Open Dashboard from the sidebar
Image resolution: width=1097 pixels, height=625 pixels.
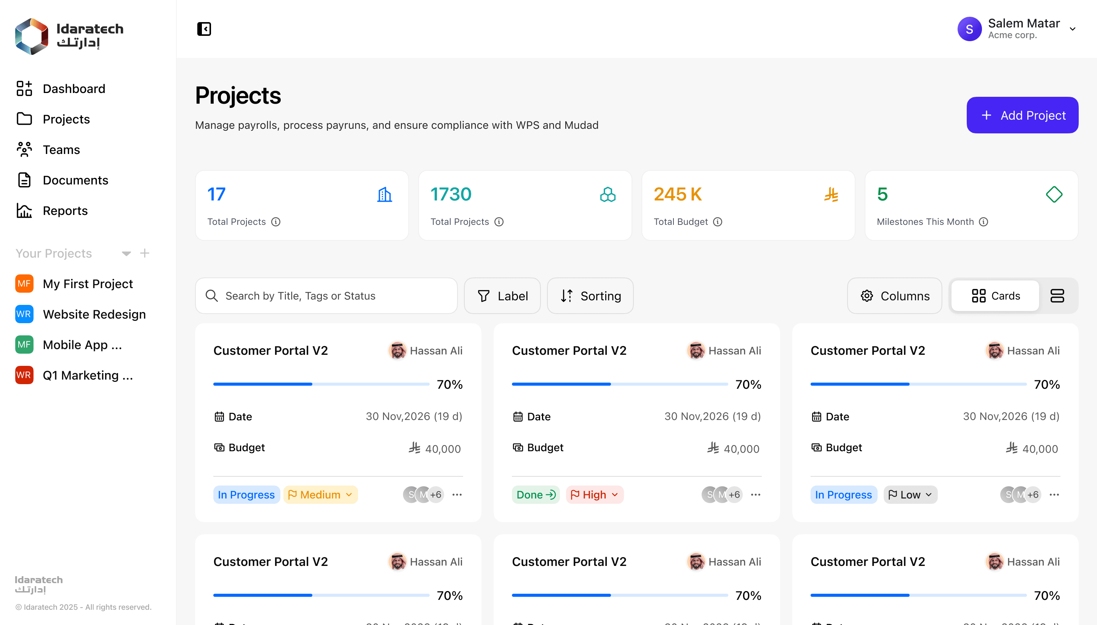click(74, 89)
